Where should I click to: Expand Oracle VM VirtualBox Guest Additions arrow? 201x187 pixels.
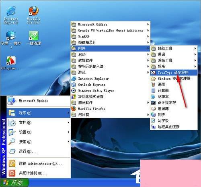(148, 30)
